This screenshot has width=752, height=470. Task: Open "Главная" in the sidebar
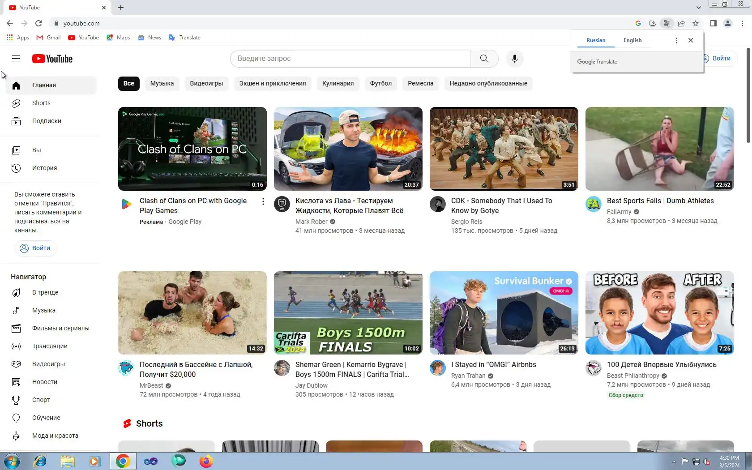pos(51,85)
